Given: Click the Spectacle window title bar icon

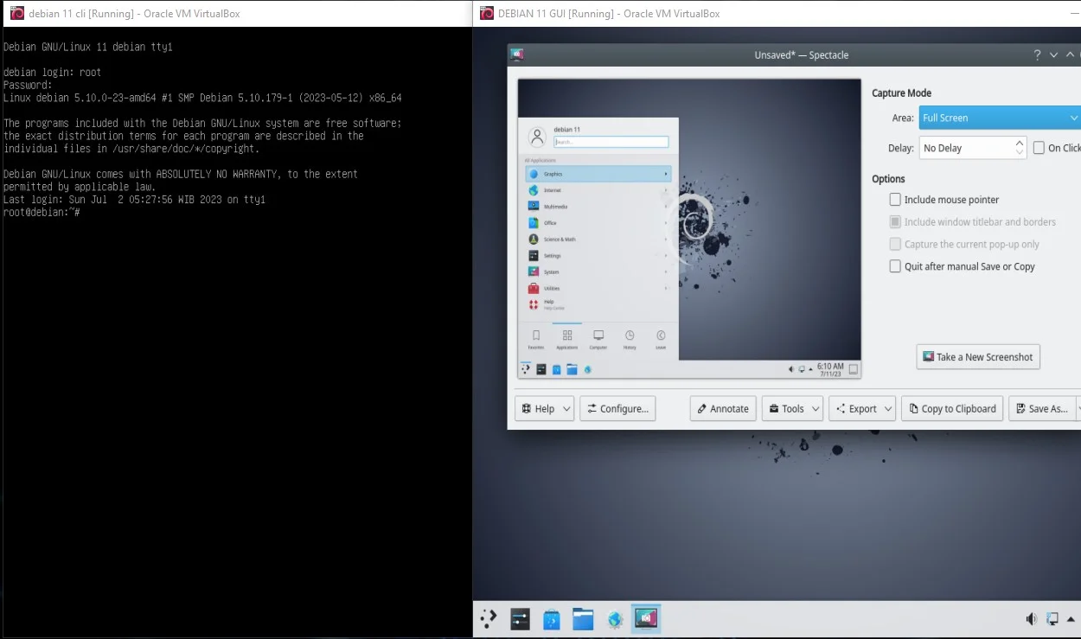Looking at the screenshot, I should 517,54.
